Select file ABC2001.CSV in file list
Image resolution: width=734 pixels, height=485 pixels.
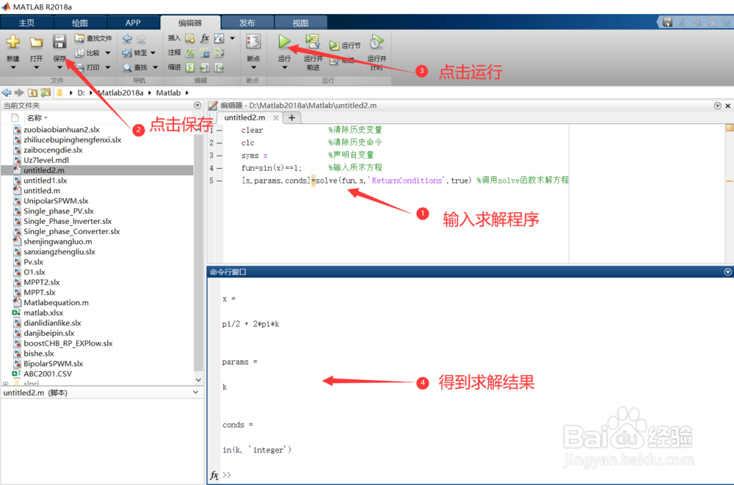pyautogui.click(x=48, y=373)
